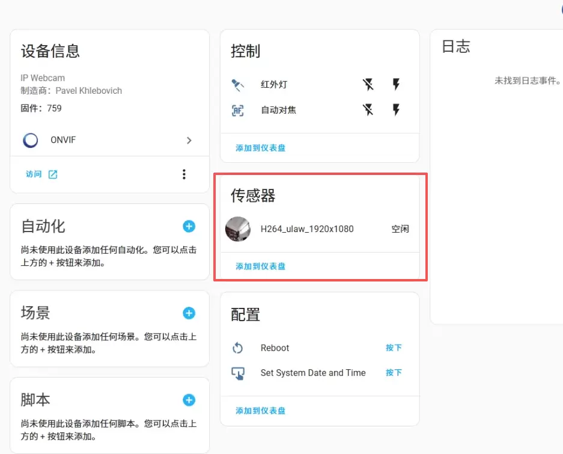Turn off the 红外灯 infrared light
This screenshot has width=563, height=454.
368,85
